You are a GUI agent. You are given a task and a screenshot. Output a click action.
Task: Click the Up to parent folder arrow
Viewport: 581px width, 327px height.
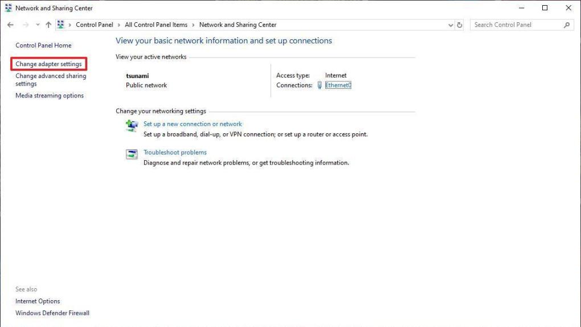tap(48, 25)
